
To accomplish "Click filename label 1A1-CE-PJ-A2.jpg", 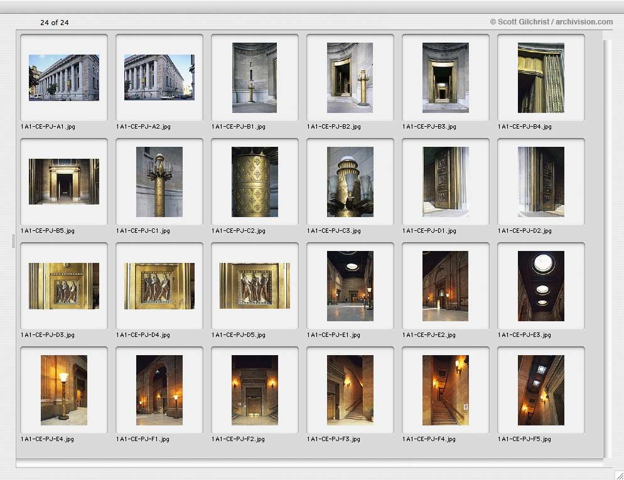I will 143,127.
